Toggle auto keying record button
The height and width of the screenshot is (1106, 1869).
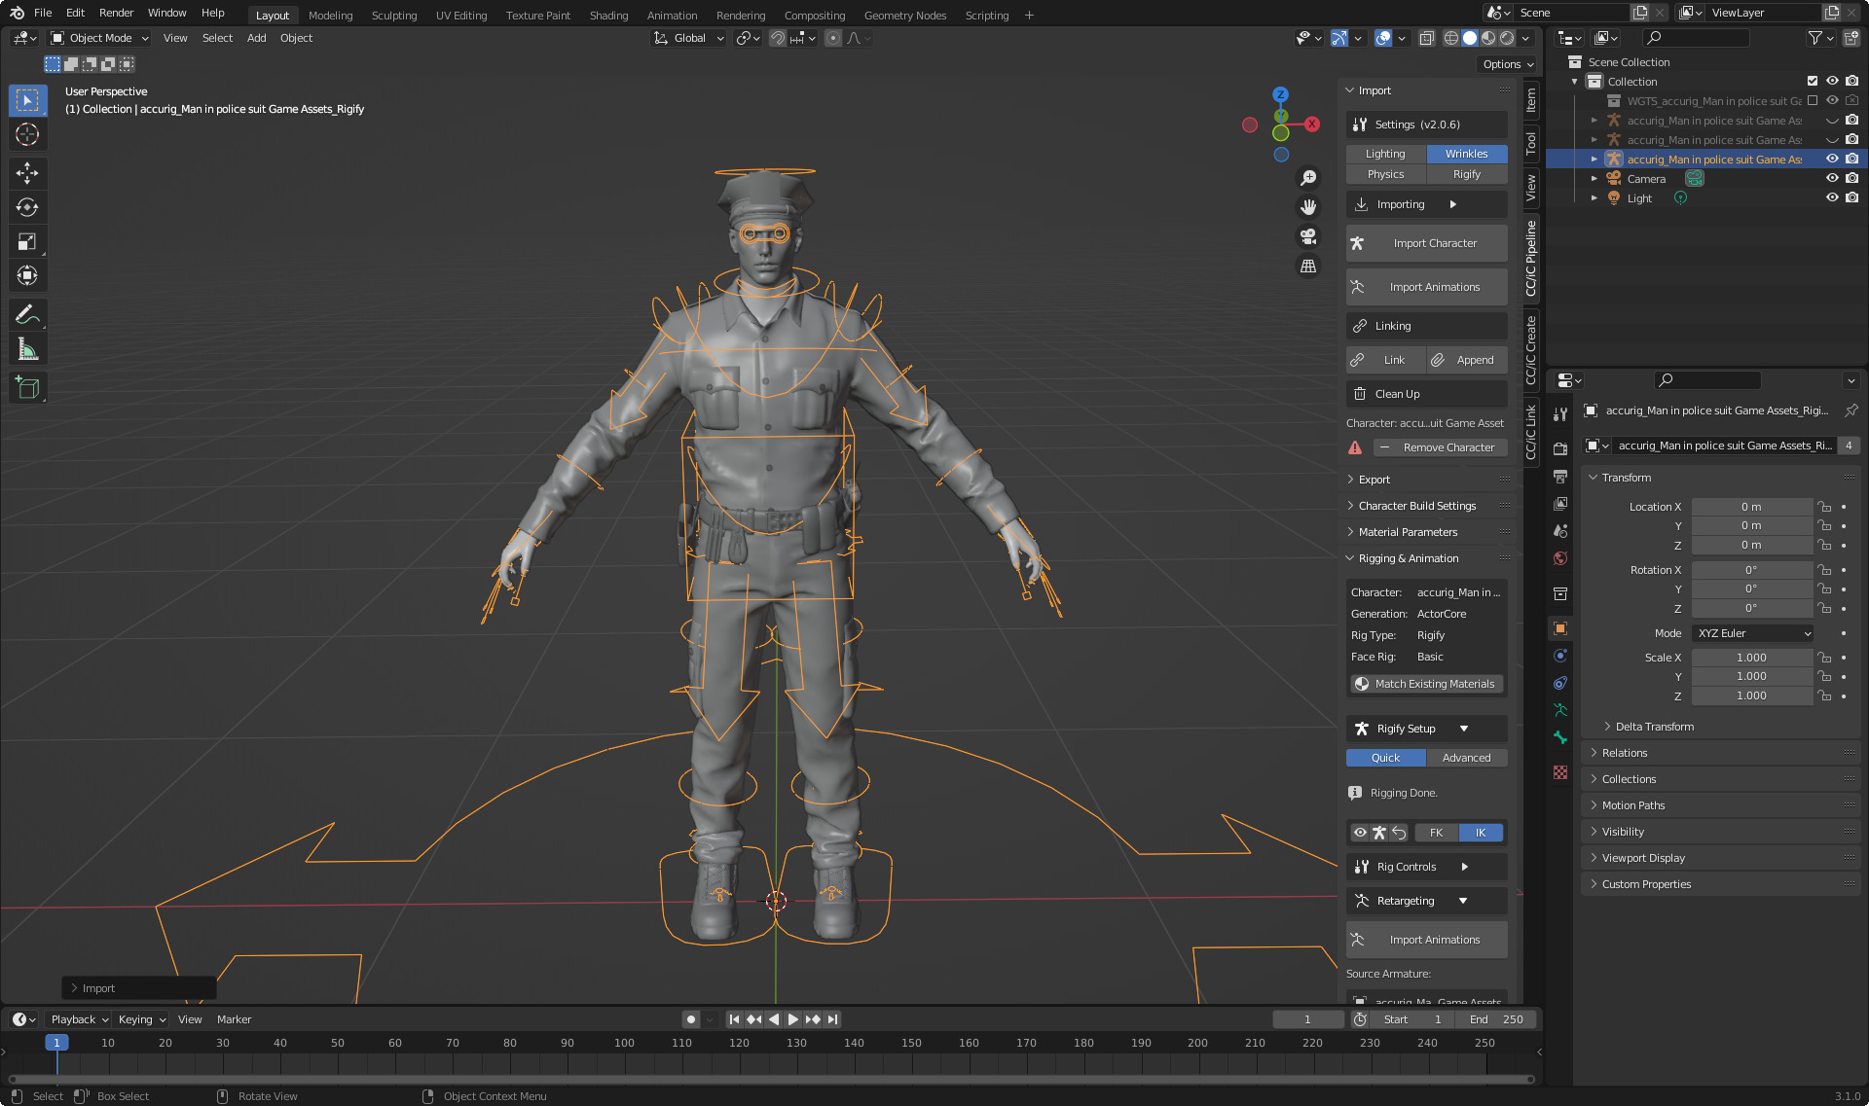click(x=691, y=1019)
